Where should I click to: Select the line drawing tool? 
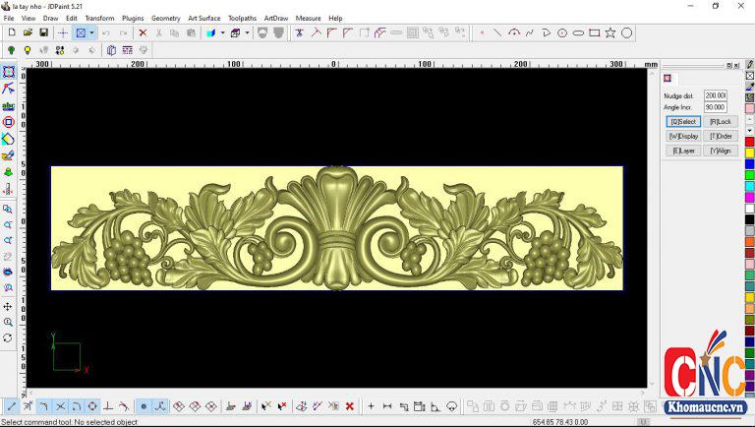coord(497,32)
